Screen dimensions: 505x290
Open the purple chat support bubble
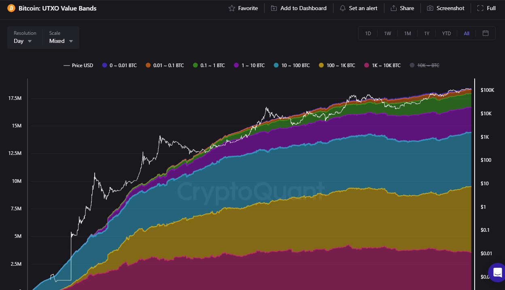(x=497, y=272)
